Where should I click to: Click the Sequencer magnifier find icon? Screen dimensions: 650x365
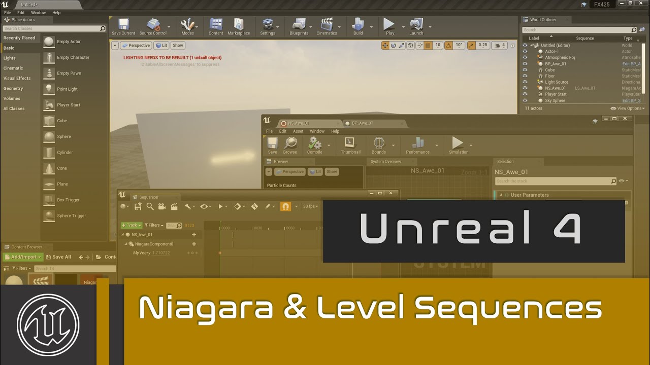[x=150, y=206]
